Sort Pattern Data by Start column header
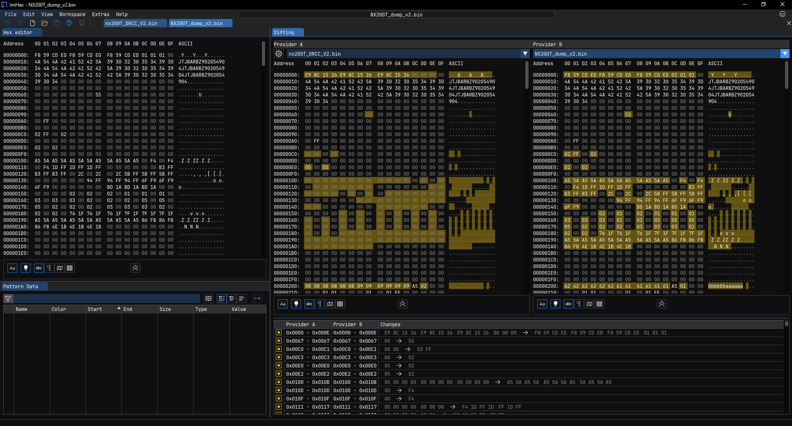The height and width of the screenshot is (426, 792). click(95, 309)
